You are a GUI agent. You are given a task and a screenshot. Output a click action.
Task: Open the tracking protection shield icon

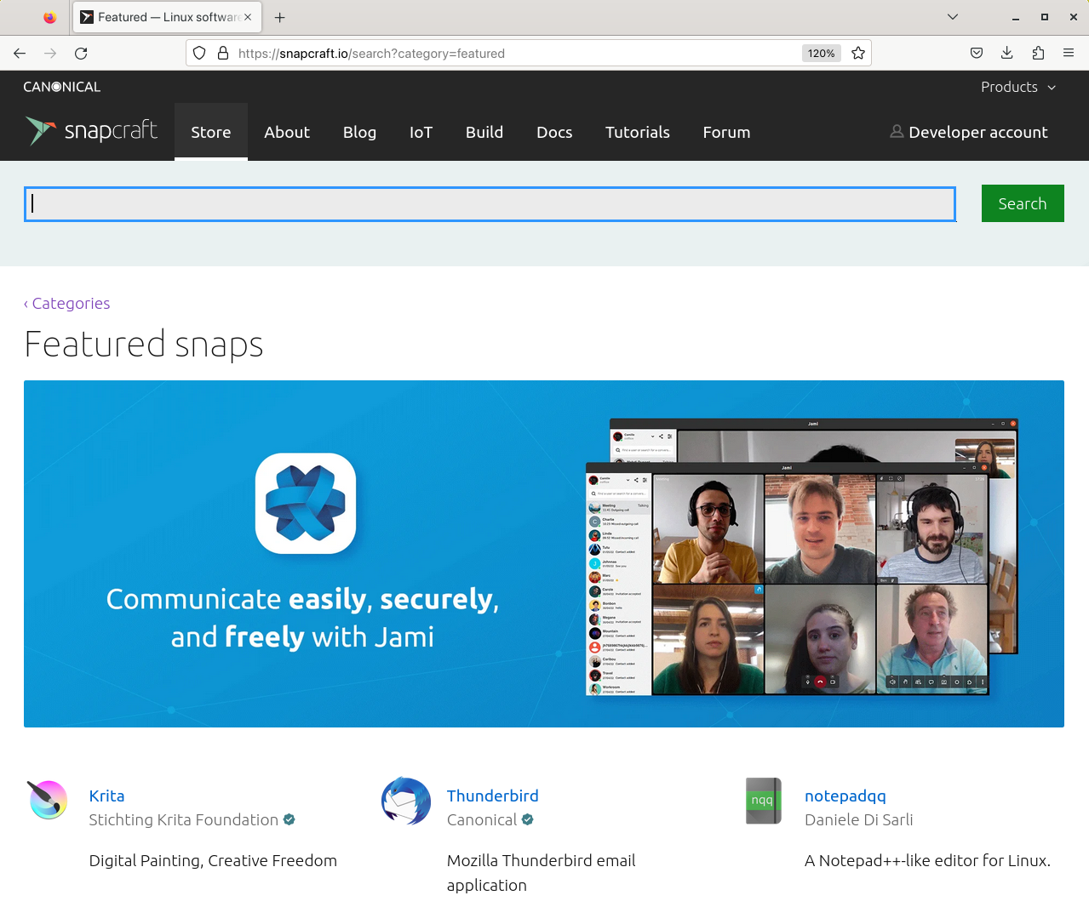199,53
